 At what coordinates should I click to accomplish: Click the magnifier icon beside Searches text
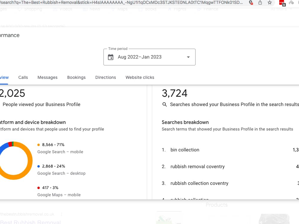[164, 104]
